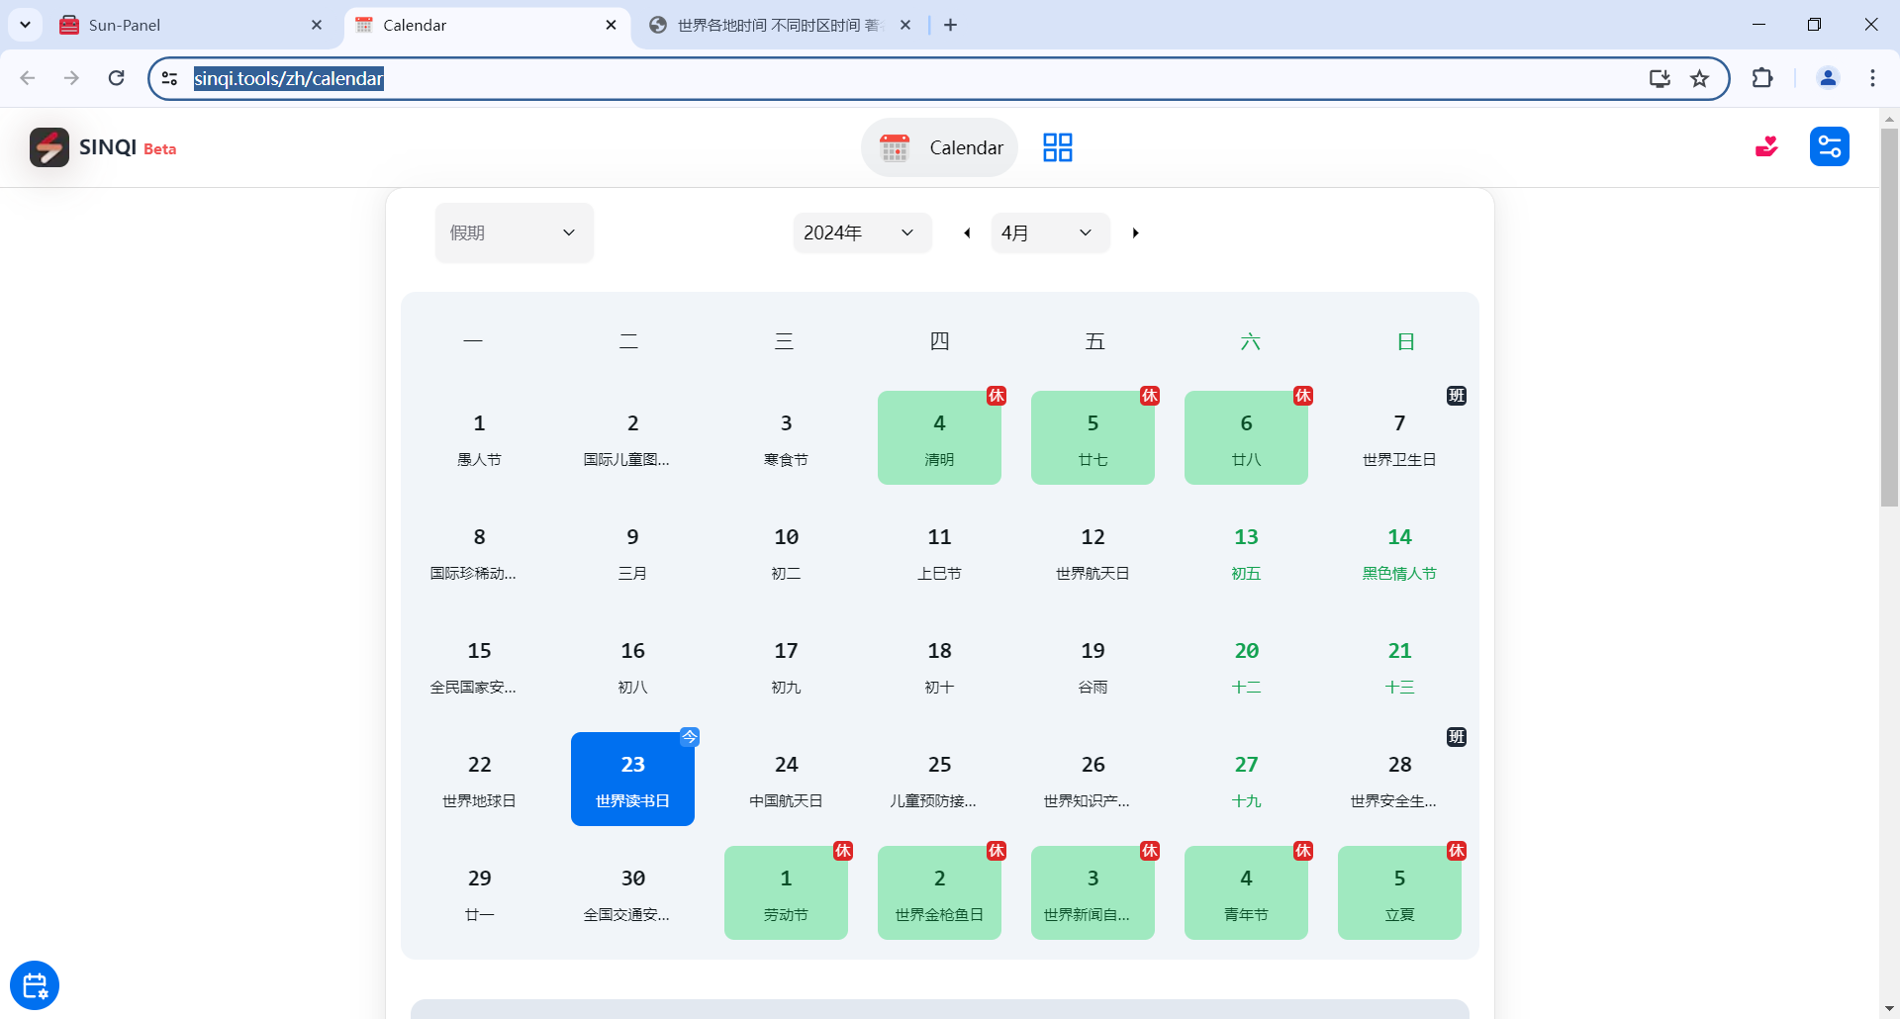Select April 1 愚人节
Viewport: 1900px width, 1019px height.
[x=479, y=438]
